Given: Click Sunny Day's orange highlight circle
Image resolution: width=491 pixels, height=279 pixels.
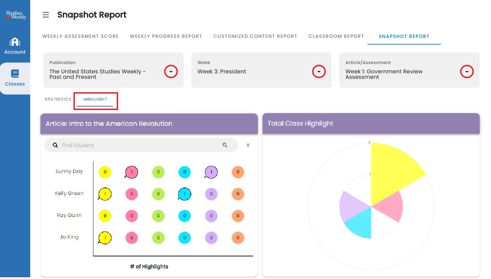Looking at the screenshot, I should point(238,172).
